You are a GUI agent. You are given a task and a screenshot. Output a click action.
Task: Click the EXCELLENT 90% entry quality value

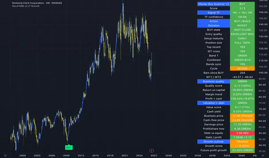[x=242, y=34]
